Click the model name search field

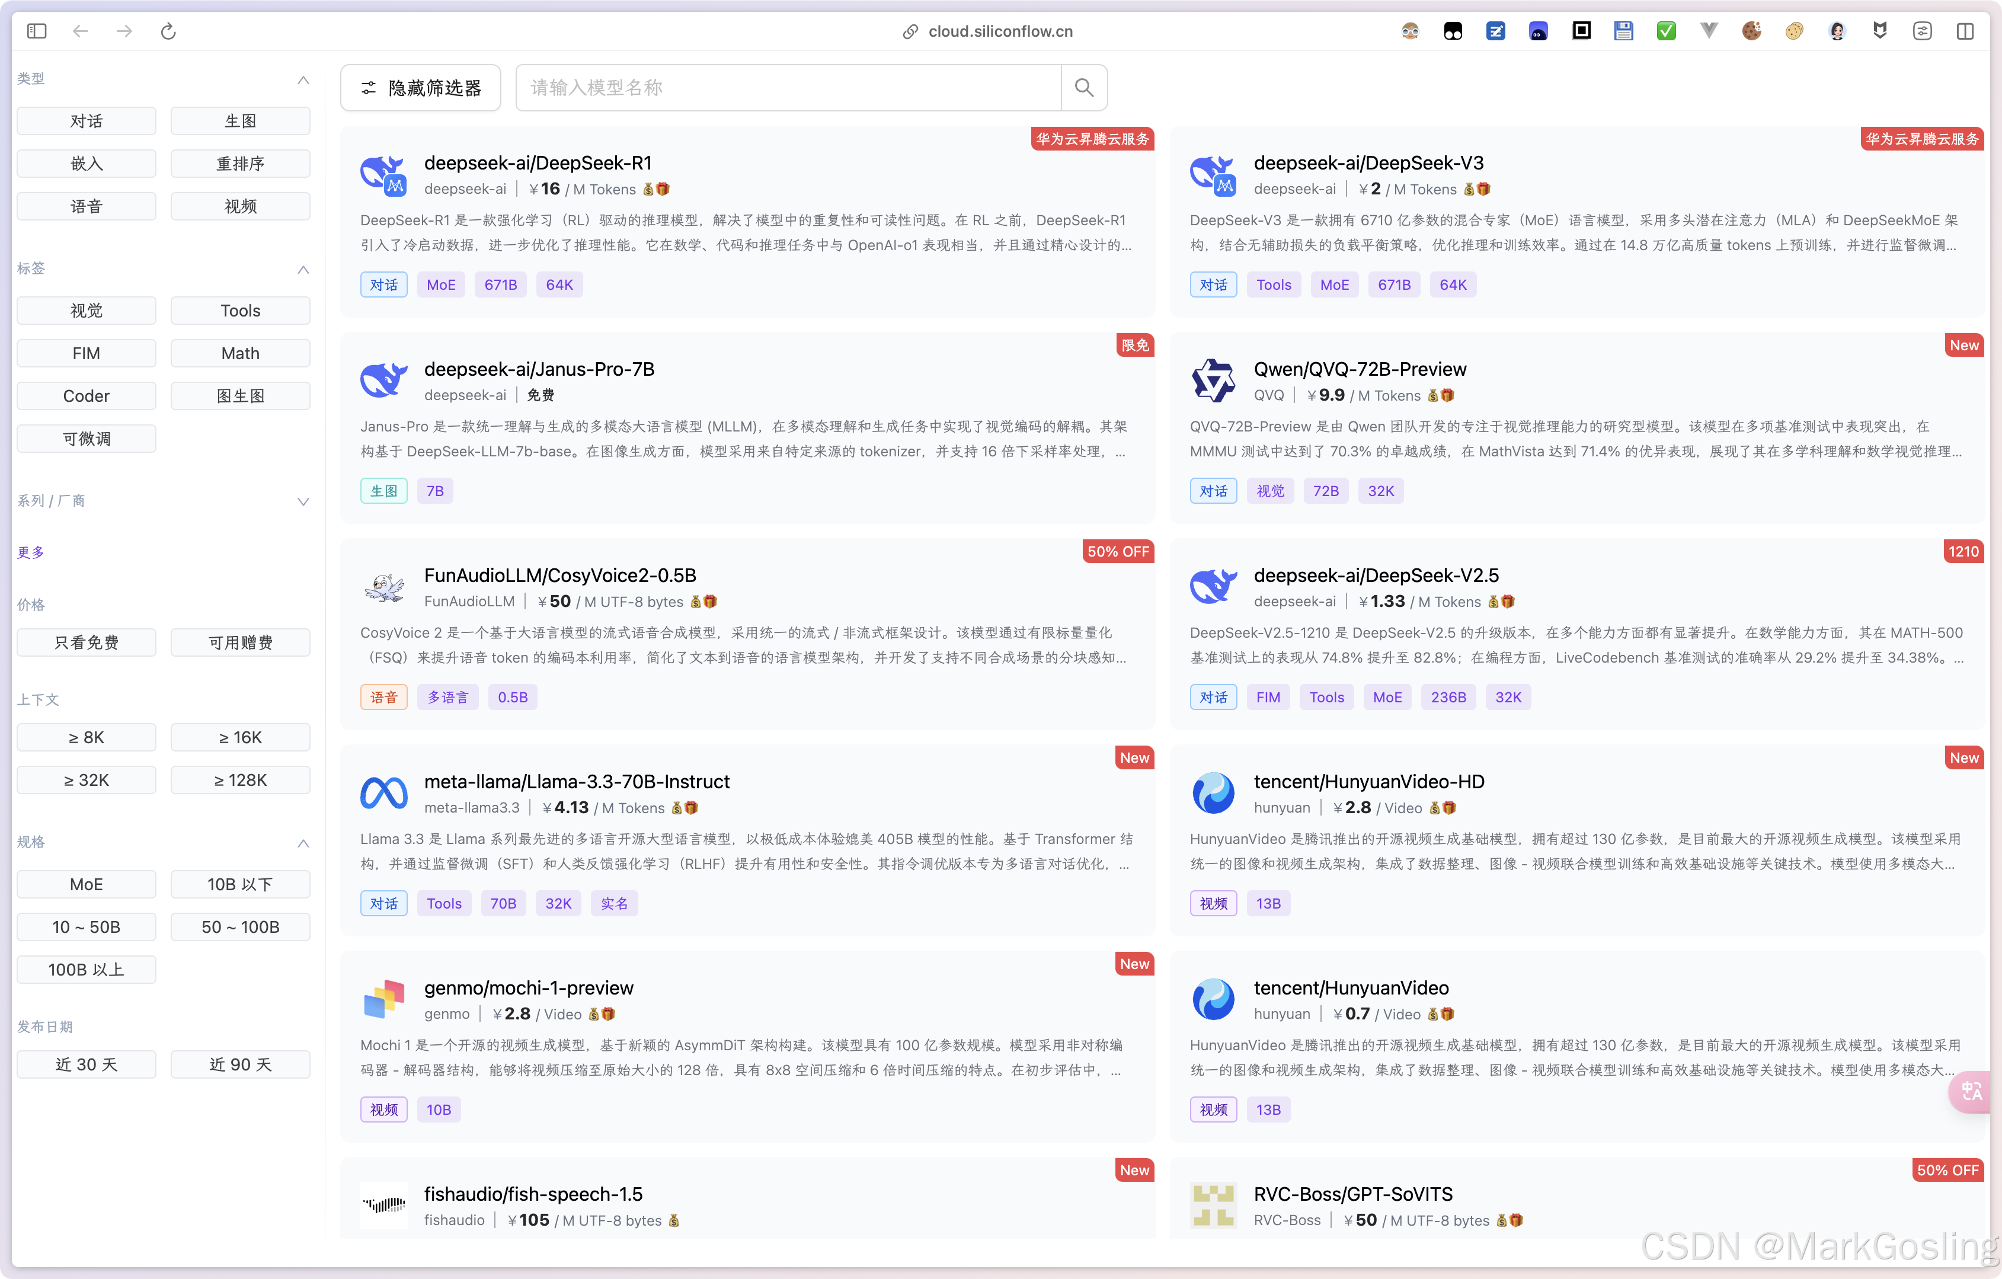point(787,88)
